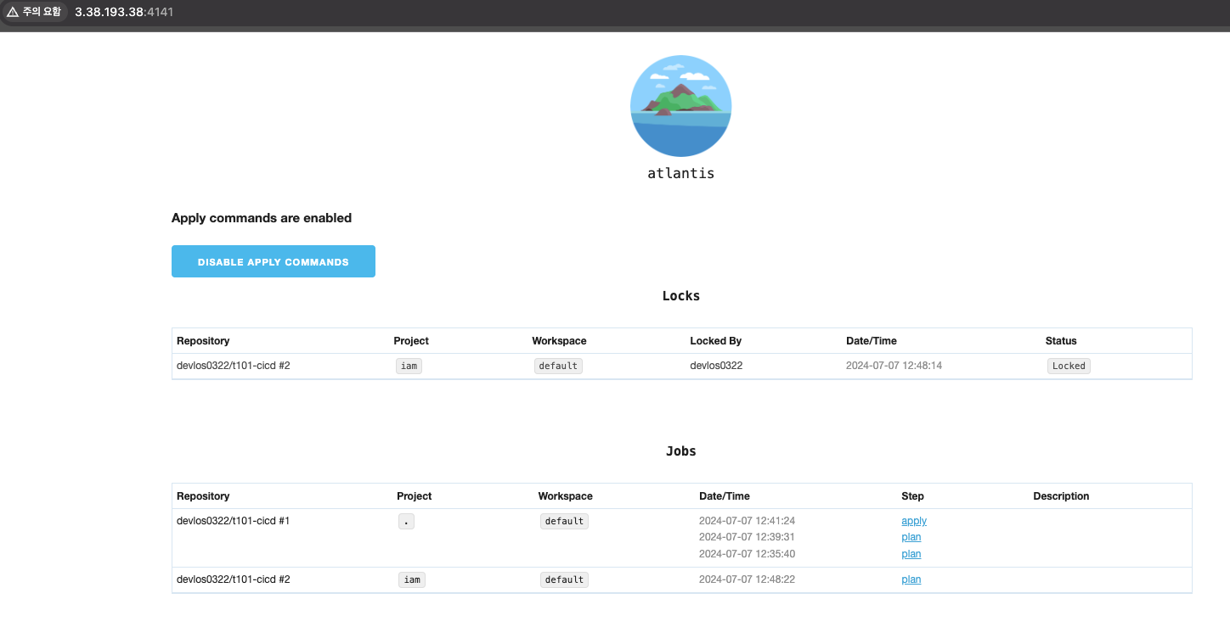1230x638 pixels.
Task: Open the plan link dated 12:39:31
Action: coord(911,537)
